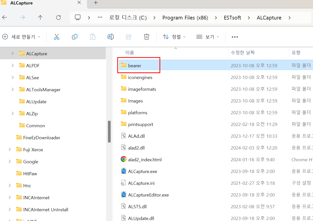Open the 보기 view dropdown
The height and width of the screenshot is (221, 313).
coord(208,37)
